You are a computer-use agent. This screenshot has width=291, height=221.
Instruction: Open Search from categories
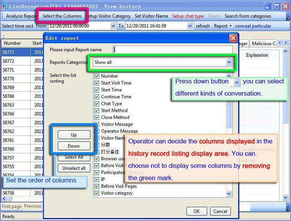coord(248,16)
